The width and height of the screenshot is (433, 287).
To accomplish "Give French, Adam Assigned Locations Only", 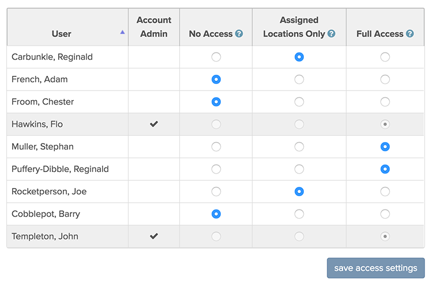I will click(299, 79).
